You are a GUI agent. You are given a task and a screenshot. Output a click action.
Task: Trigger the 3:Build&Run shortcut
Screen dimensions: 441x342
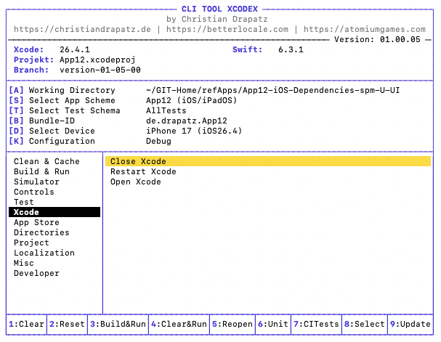[118, 324]
